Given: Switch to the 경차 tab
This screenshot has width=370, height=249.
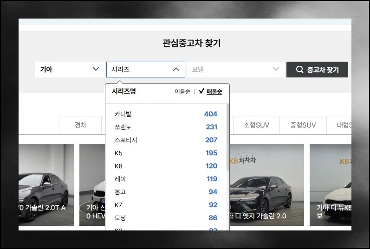Looking at the screenshot, I should coord(80,125).
